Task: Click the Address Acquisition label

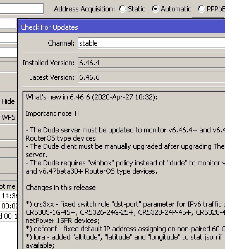Action: (84, 9)
